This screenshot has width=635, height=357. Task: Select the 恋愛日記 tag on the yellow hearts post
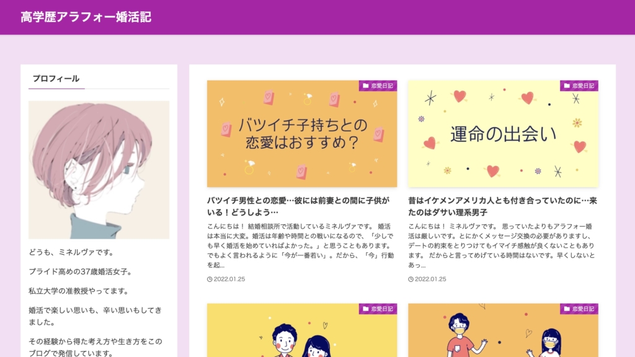(x=579, y=86)
